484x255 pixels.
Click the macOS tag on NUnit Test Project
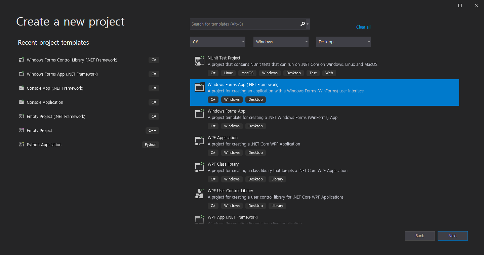coord(247,73)
